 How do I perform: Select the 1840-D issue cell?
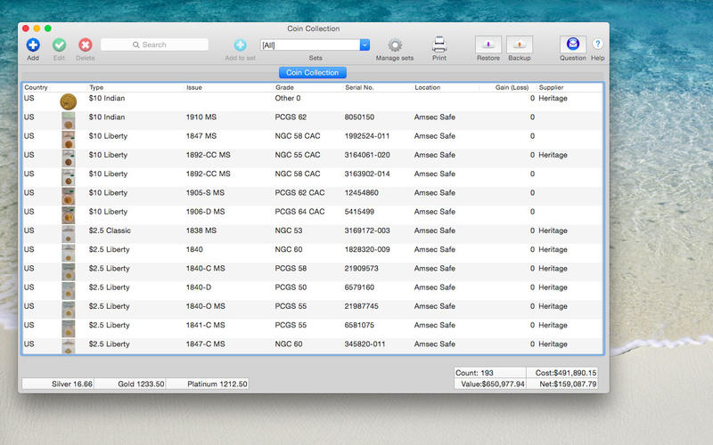198,287
